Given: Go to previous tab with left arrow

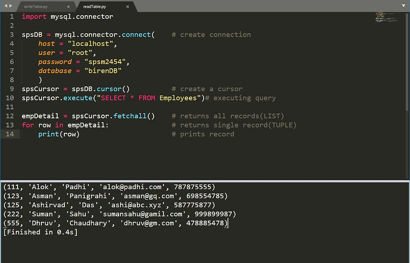Looking at the screenshot, I should point(6,6).
